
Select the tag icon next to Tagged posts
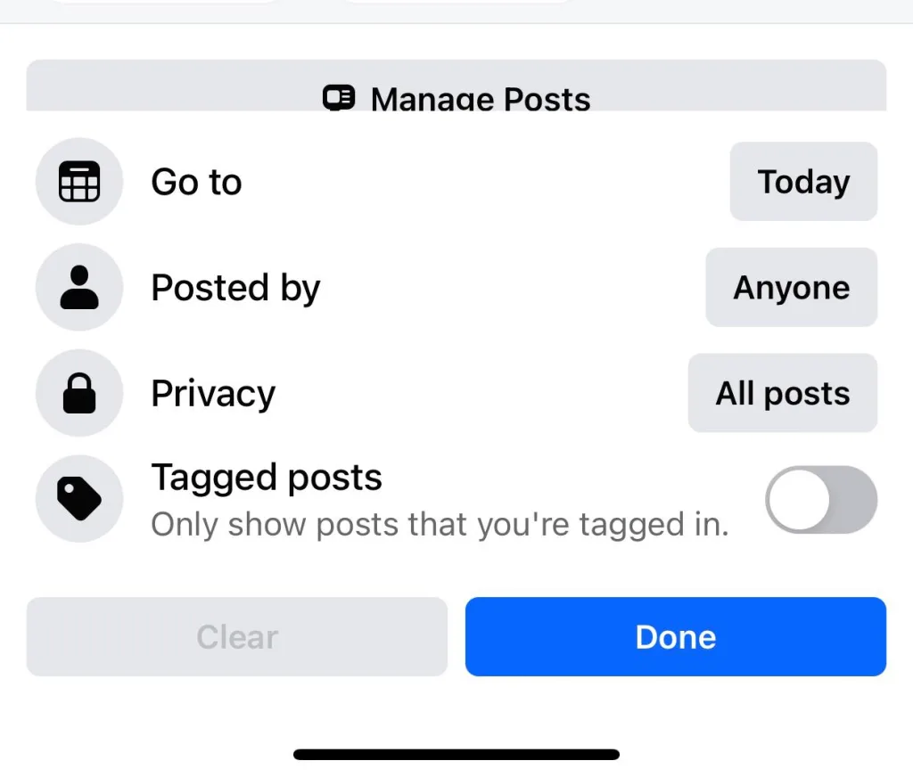(x=78, y=498)
